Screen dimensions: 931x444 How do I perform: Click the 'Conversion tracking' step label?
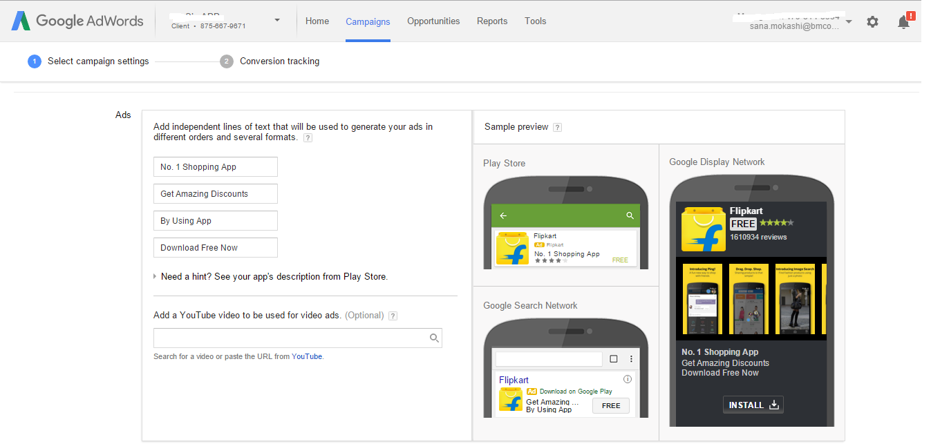279,61
